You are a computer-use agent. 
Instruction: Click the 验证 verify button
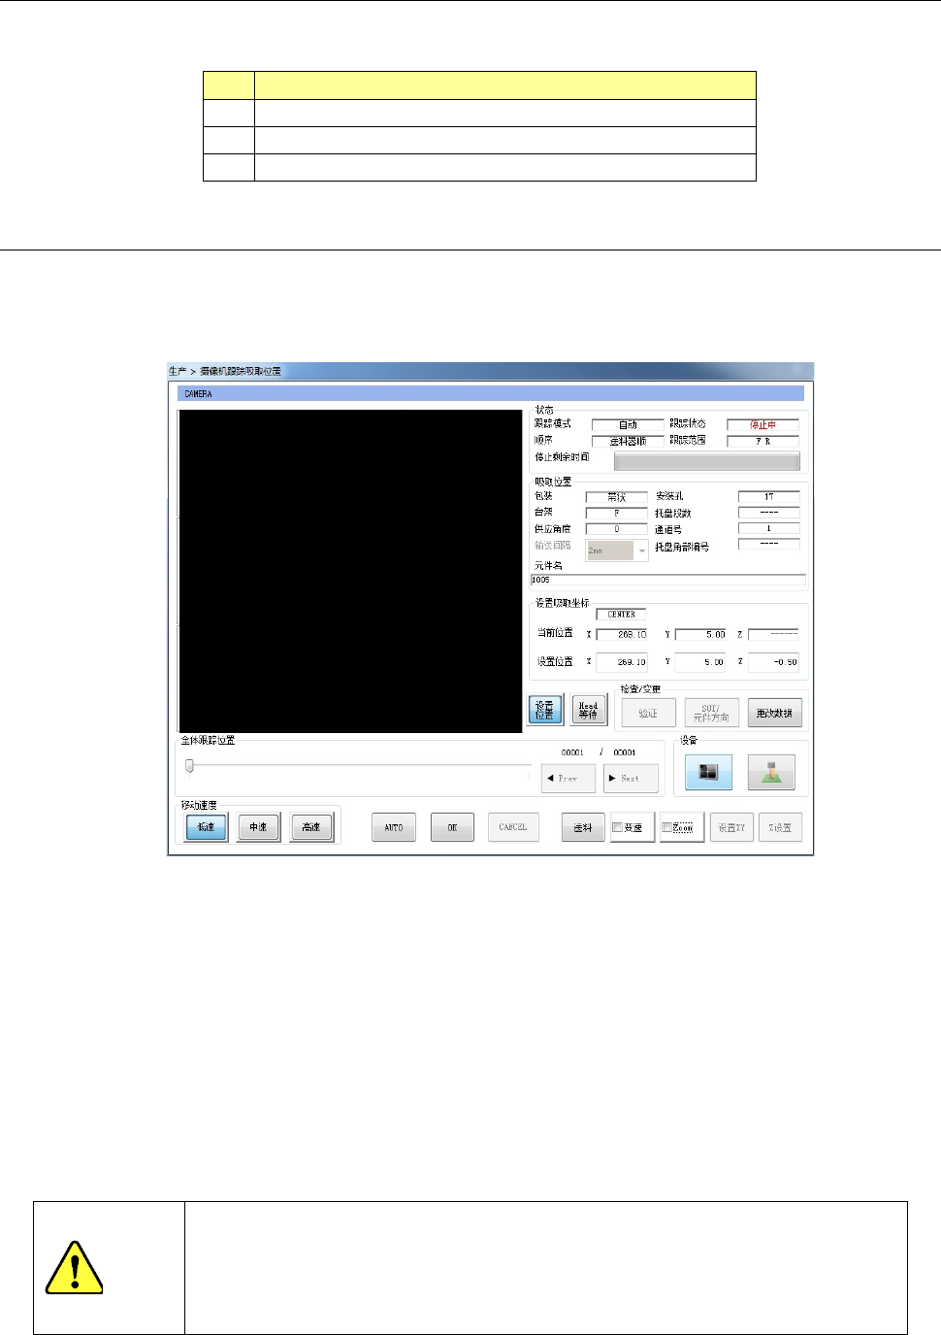(x=648, y=714)
